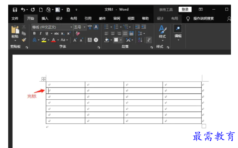Apply paragraph shading with paint bucket
The height and width of the screenshot is (148, 238).
tap(107, 40)
